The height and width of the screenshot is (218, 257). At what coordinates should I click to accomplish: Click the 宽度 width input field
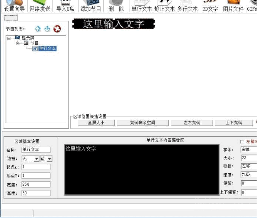pyautogui.click(x=36, y=184)
